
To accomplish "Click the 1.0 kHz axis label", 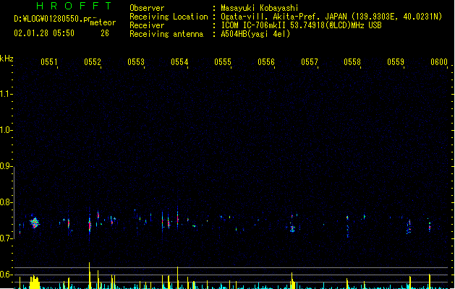I will point(5,130).
